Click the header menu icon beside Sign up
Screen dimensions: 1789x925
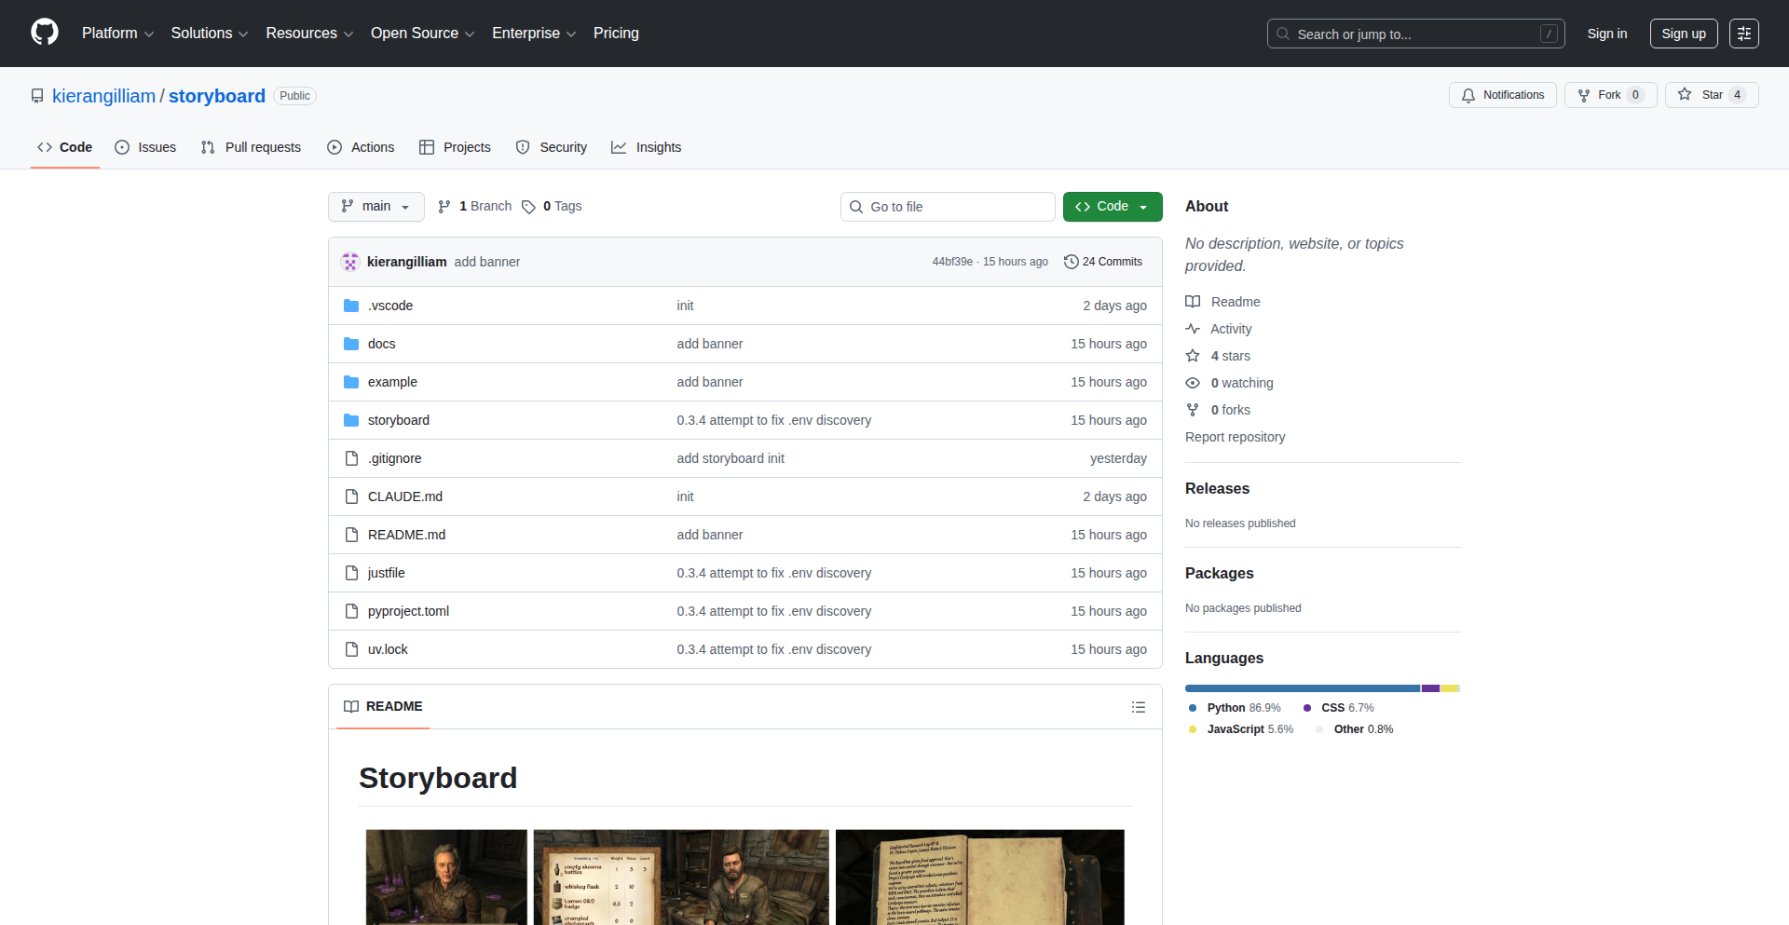1743,34
